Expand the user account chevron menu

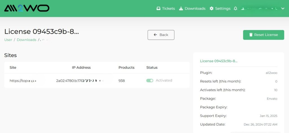pos(283,8)
